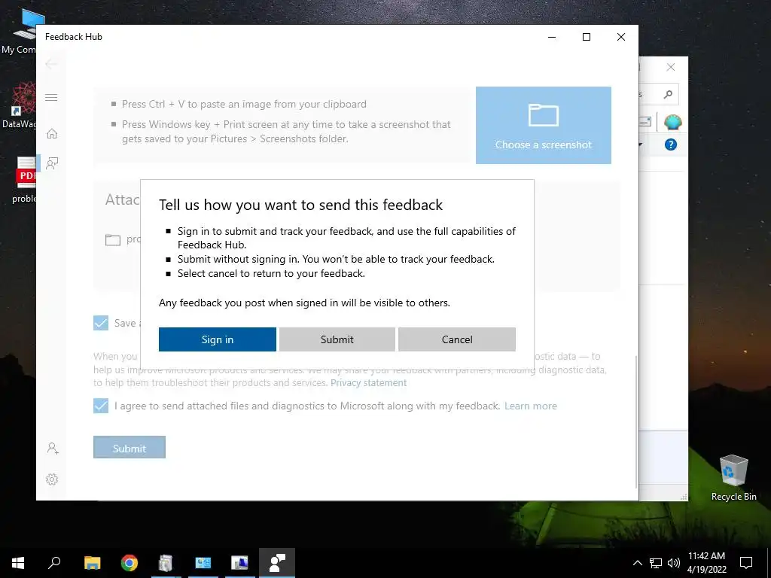
Task: Click the volume speaker icon
Action: tap(674, 563)
